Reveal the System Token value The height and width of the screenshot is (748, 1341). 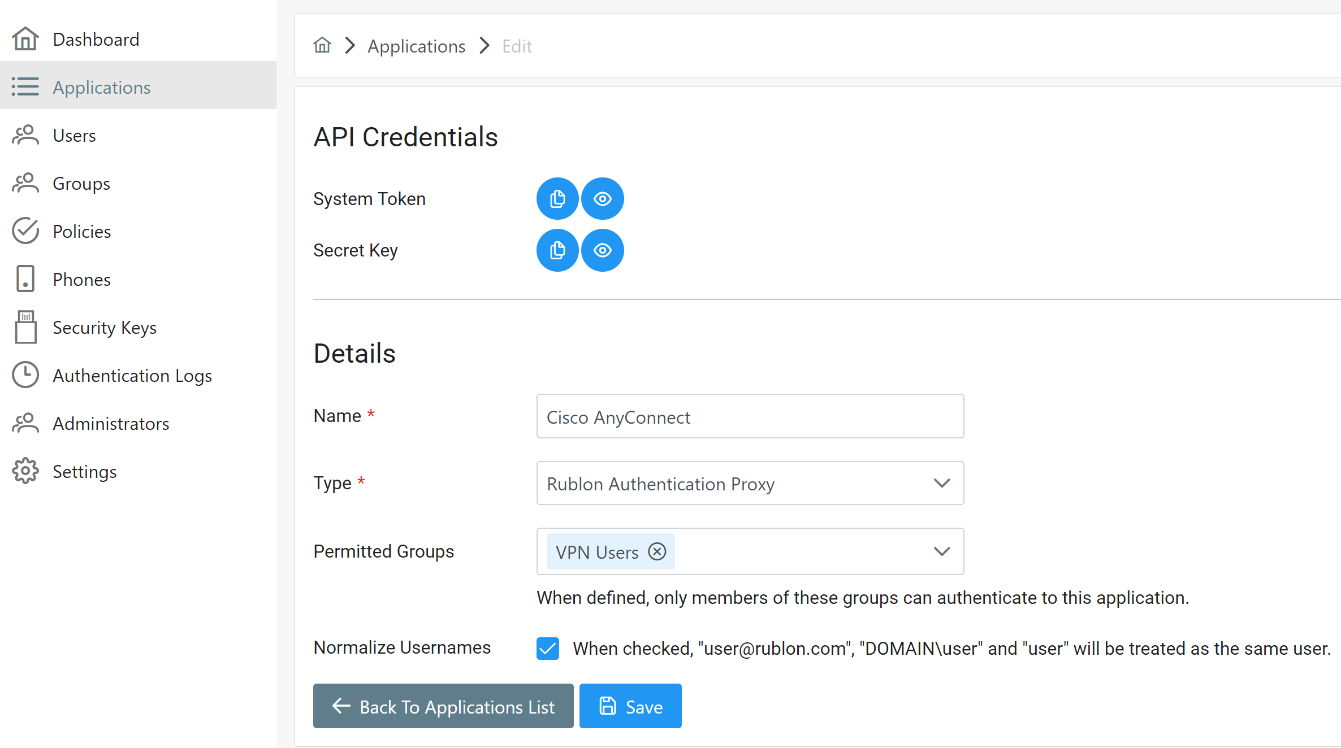tap(603, 199)
